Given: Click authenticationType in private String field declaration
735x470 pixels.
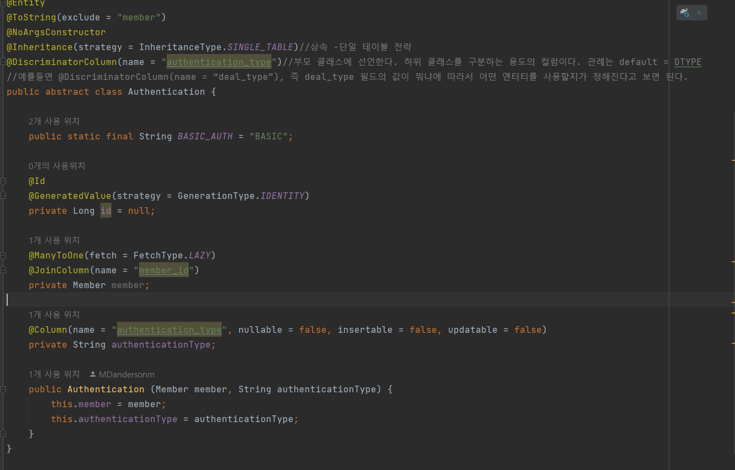Looking at the screenshot, I should point(161,344).
